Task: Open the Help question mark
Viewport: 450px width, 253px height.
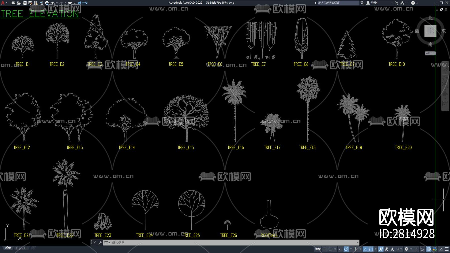Action: [413, 3]
